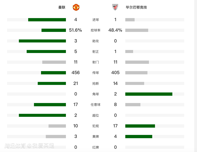
Task: Click the 进球 stat label
Action: pos(96,20)
